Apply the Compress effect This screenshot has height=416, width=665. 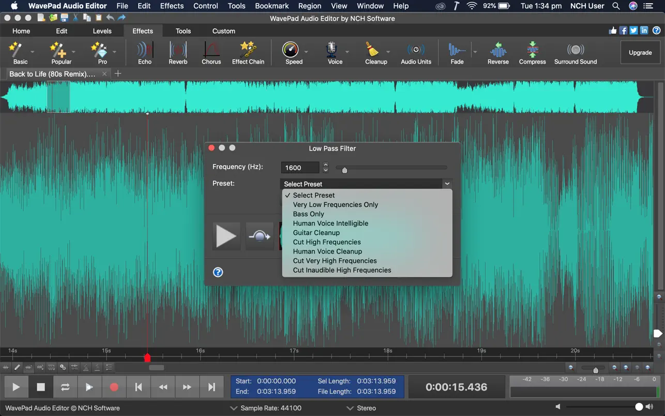[x=532, y=53]
